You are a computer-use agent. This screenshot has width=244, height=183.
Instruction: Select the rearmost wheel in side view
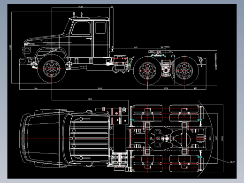point(184,71)
